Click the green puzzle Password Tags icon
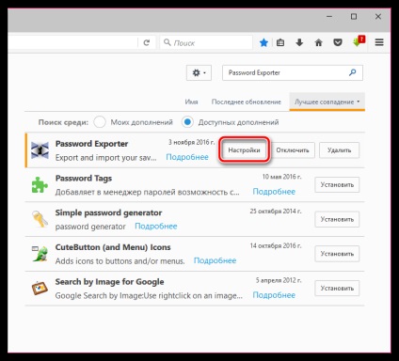 (x=40, y=184)
